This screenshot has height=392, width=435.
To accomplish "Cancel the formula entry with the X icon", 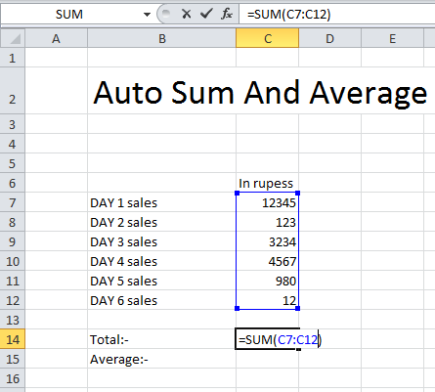I will [x=186, y=14].
